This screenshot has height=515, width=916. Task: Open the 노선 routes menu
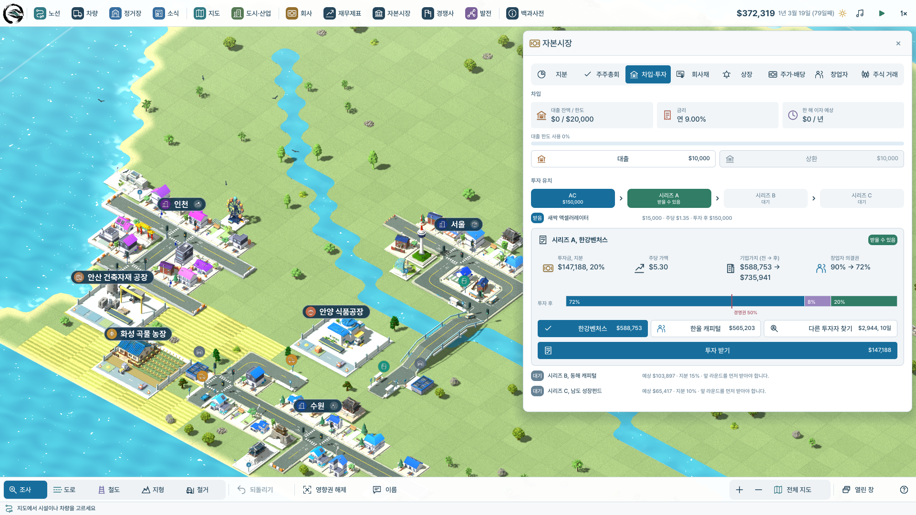tap(47, 13)
